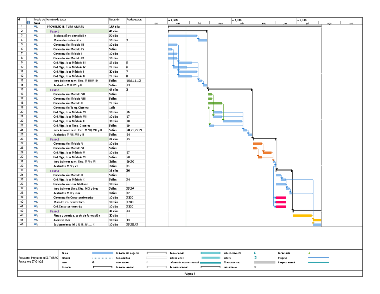Click the Explanación y demolición Gantt bar
Screen dimensions: 380x294
click(x=182, y=36)
